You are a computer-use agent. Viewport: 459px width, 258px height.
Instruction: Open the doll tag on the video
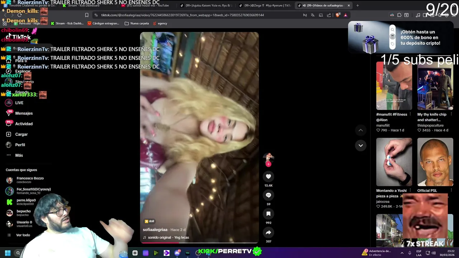tap(149, 221)
